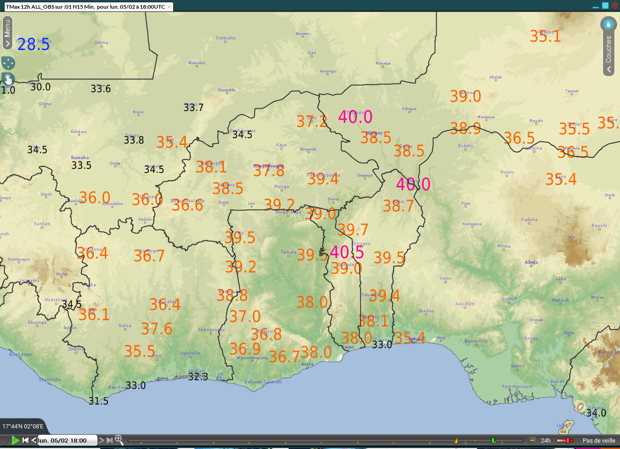Step back one time step
620x449 pixels.
click(x=34, y=440)
